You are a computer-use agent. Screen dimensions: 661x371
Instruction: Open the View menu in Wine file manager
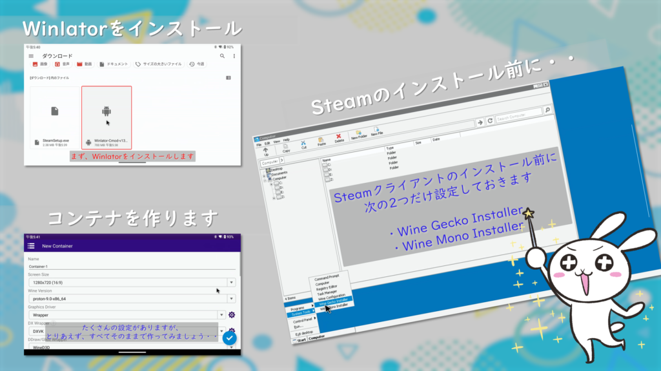pyautogui.click(x=276, y=142)
